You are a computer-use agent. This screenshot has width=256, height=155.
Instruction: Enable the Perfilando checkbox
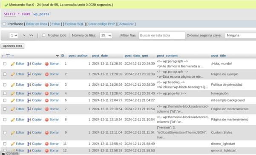pos(4,24)
